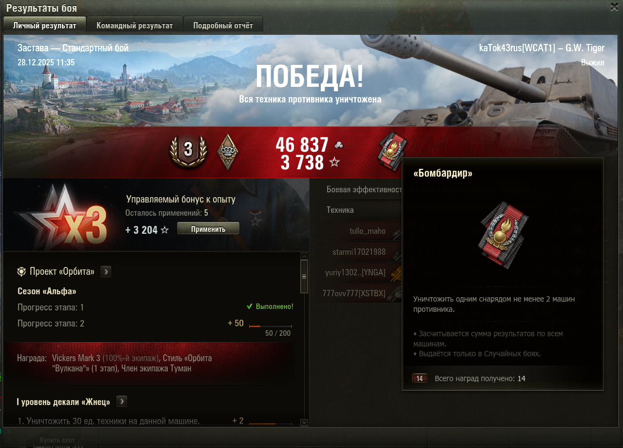The image size is (623, 448).
Task: Expand the Project «Орбита» arrow button
Action: click(x=106, y=272)
